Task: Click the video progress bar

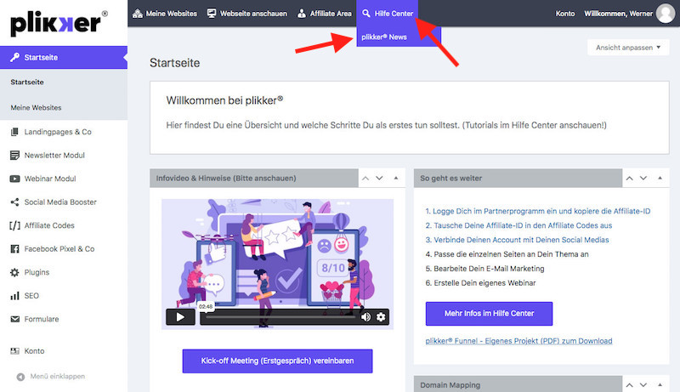Action: [x=279, y=317]
